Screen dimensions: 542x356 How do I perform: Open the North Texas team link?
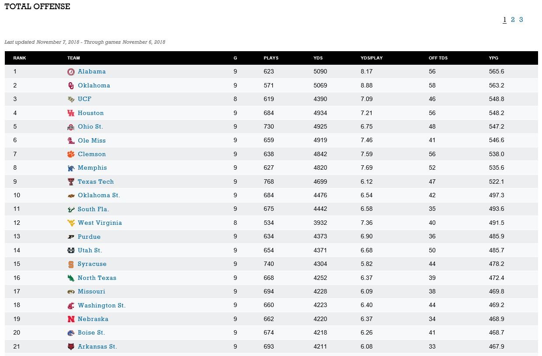(x=97, y=278)
